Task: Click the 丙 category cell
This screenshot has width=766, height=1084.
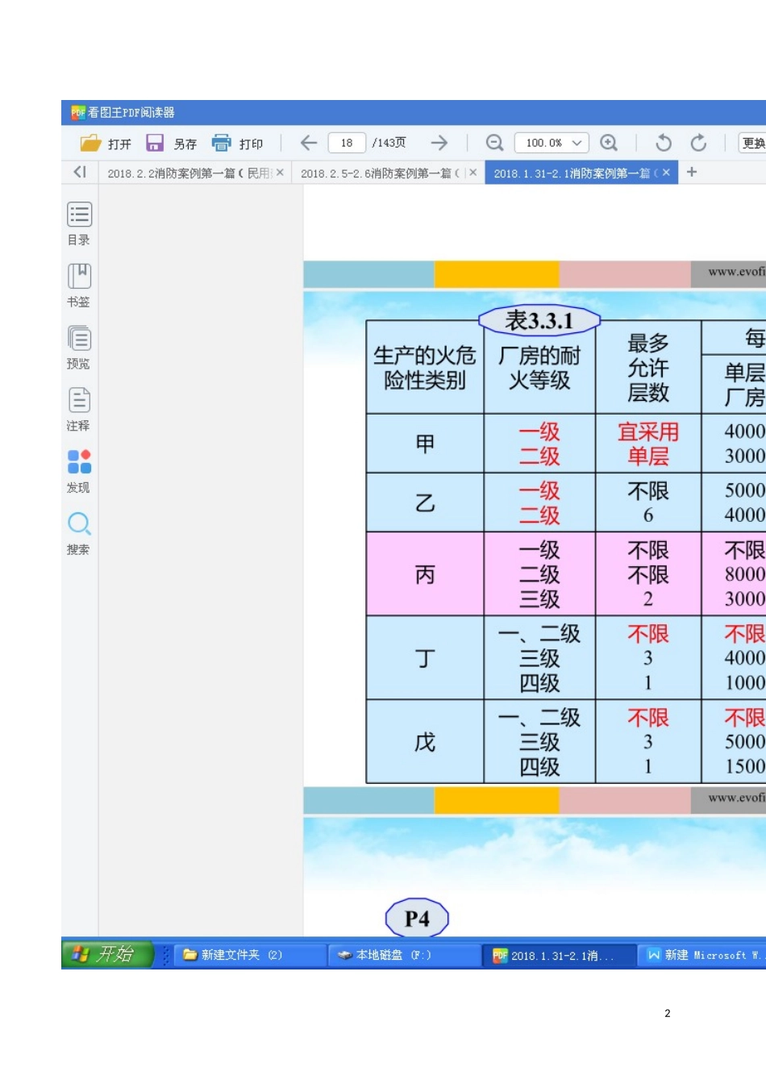Action: [x=425, y=574]
